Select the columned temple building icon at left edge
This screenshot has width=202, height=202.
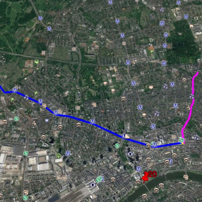(5, 122)
